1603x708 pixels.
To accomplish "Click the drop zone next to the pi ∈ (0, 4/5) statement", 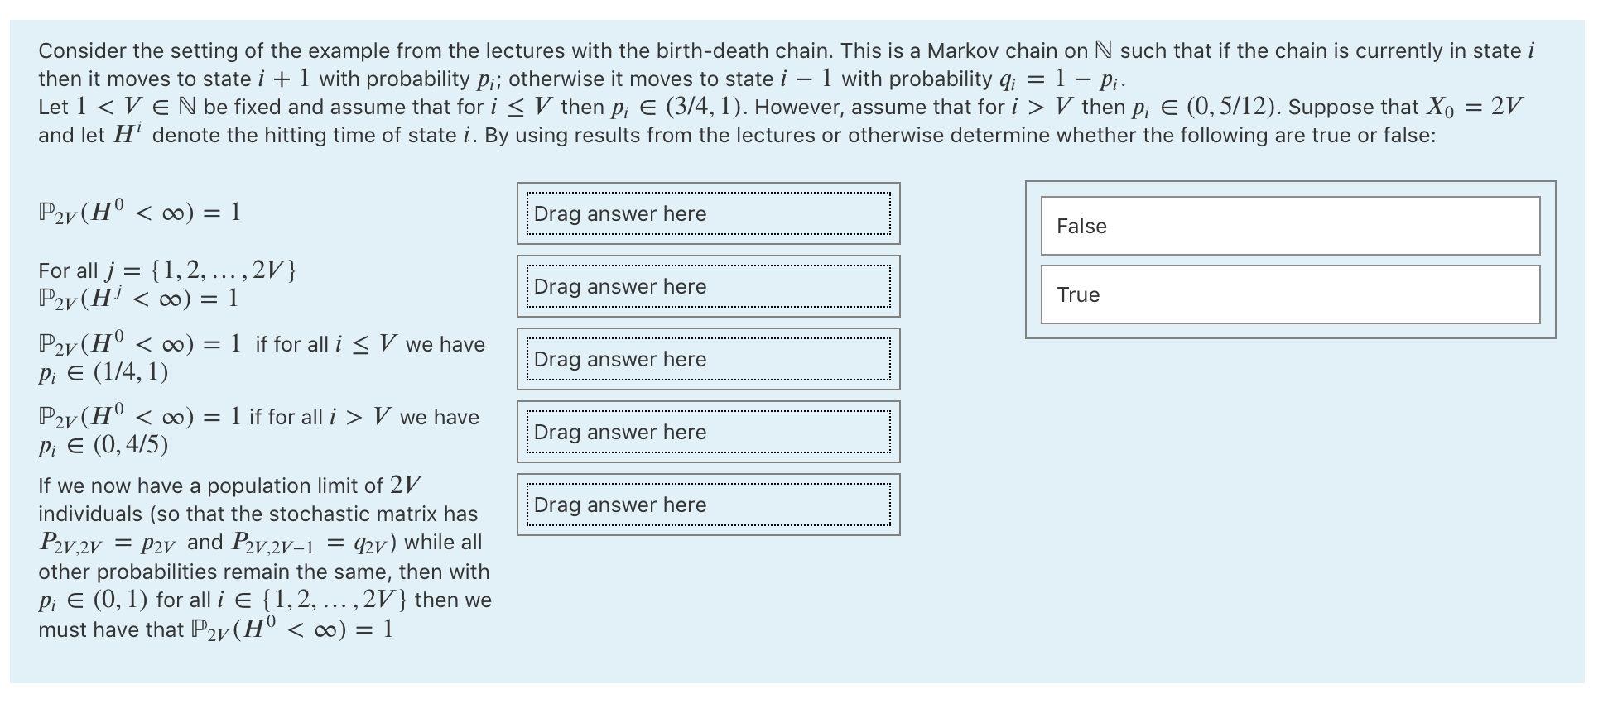I will coord(706,432).
